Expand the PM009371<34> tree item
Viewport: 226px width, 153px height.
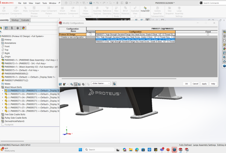(x=2, y=97)
